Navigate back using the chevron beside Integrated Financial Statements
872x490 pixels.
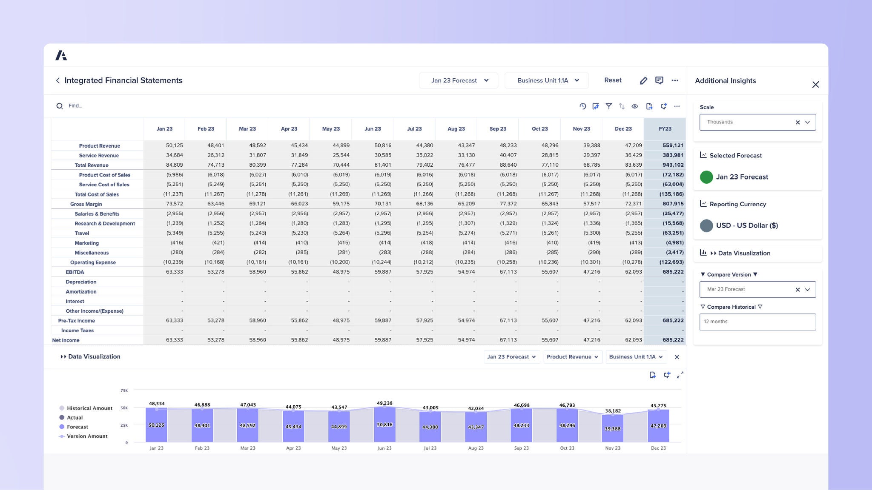coord(58,80)
